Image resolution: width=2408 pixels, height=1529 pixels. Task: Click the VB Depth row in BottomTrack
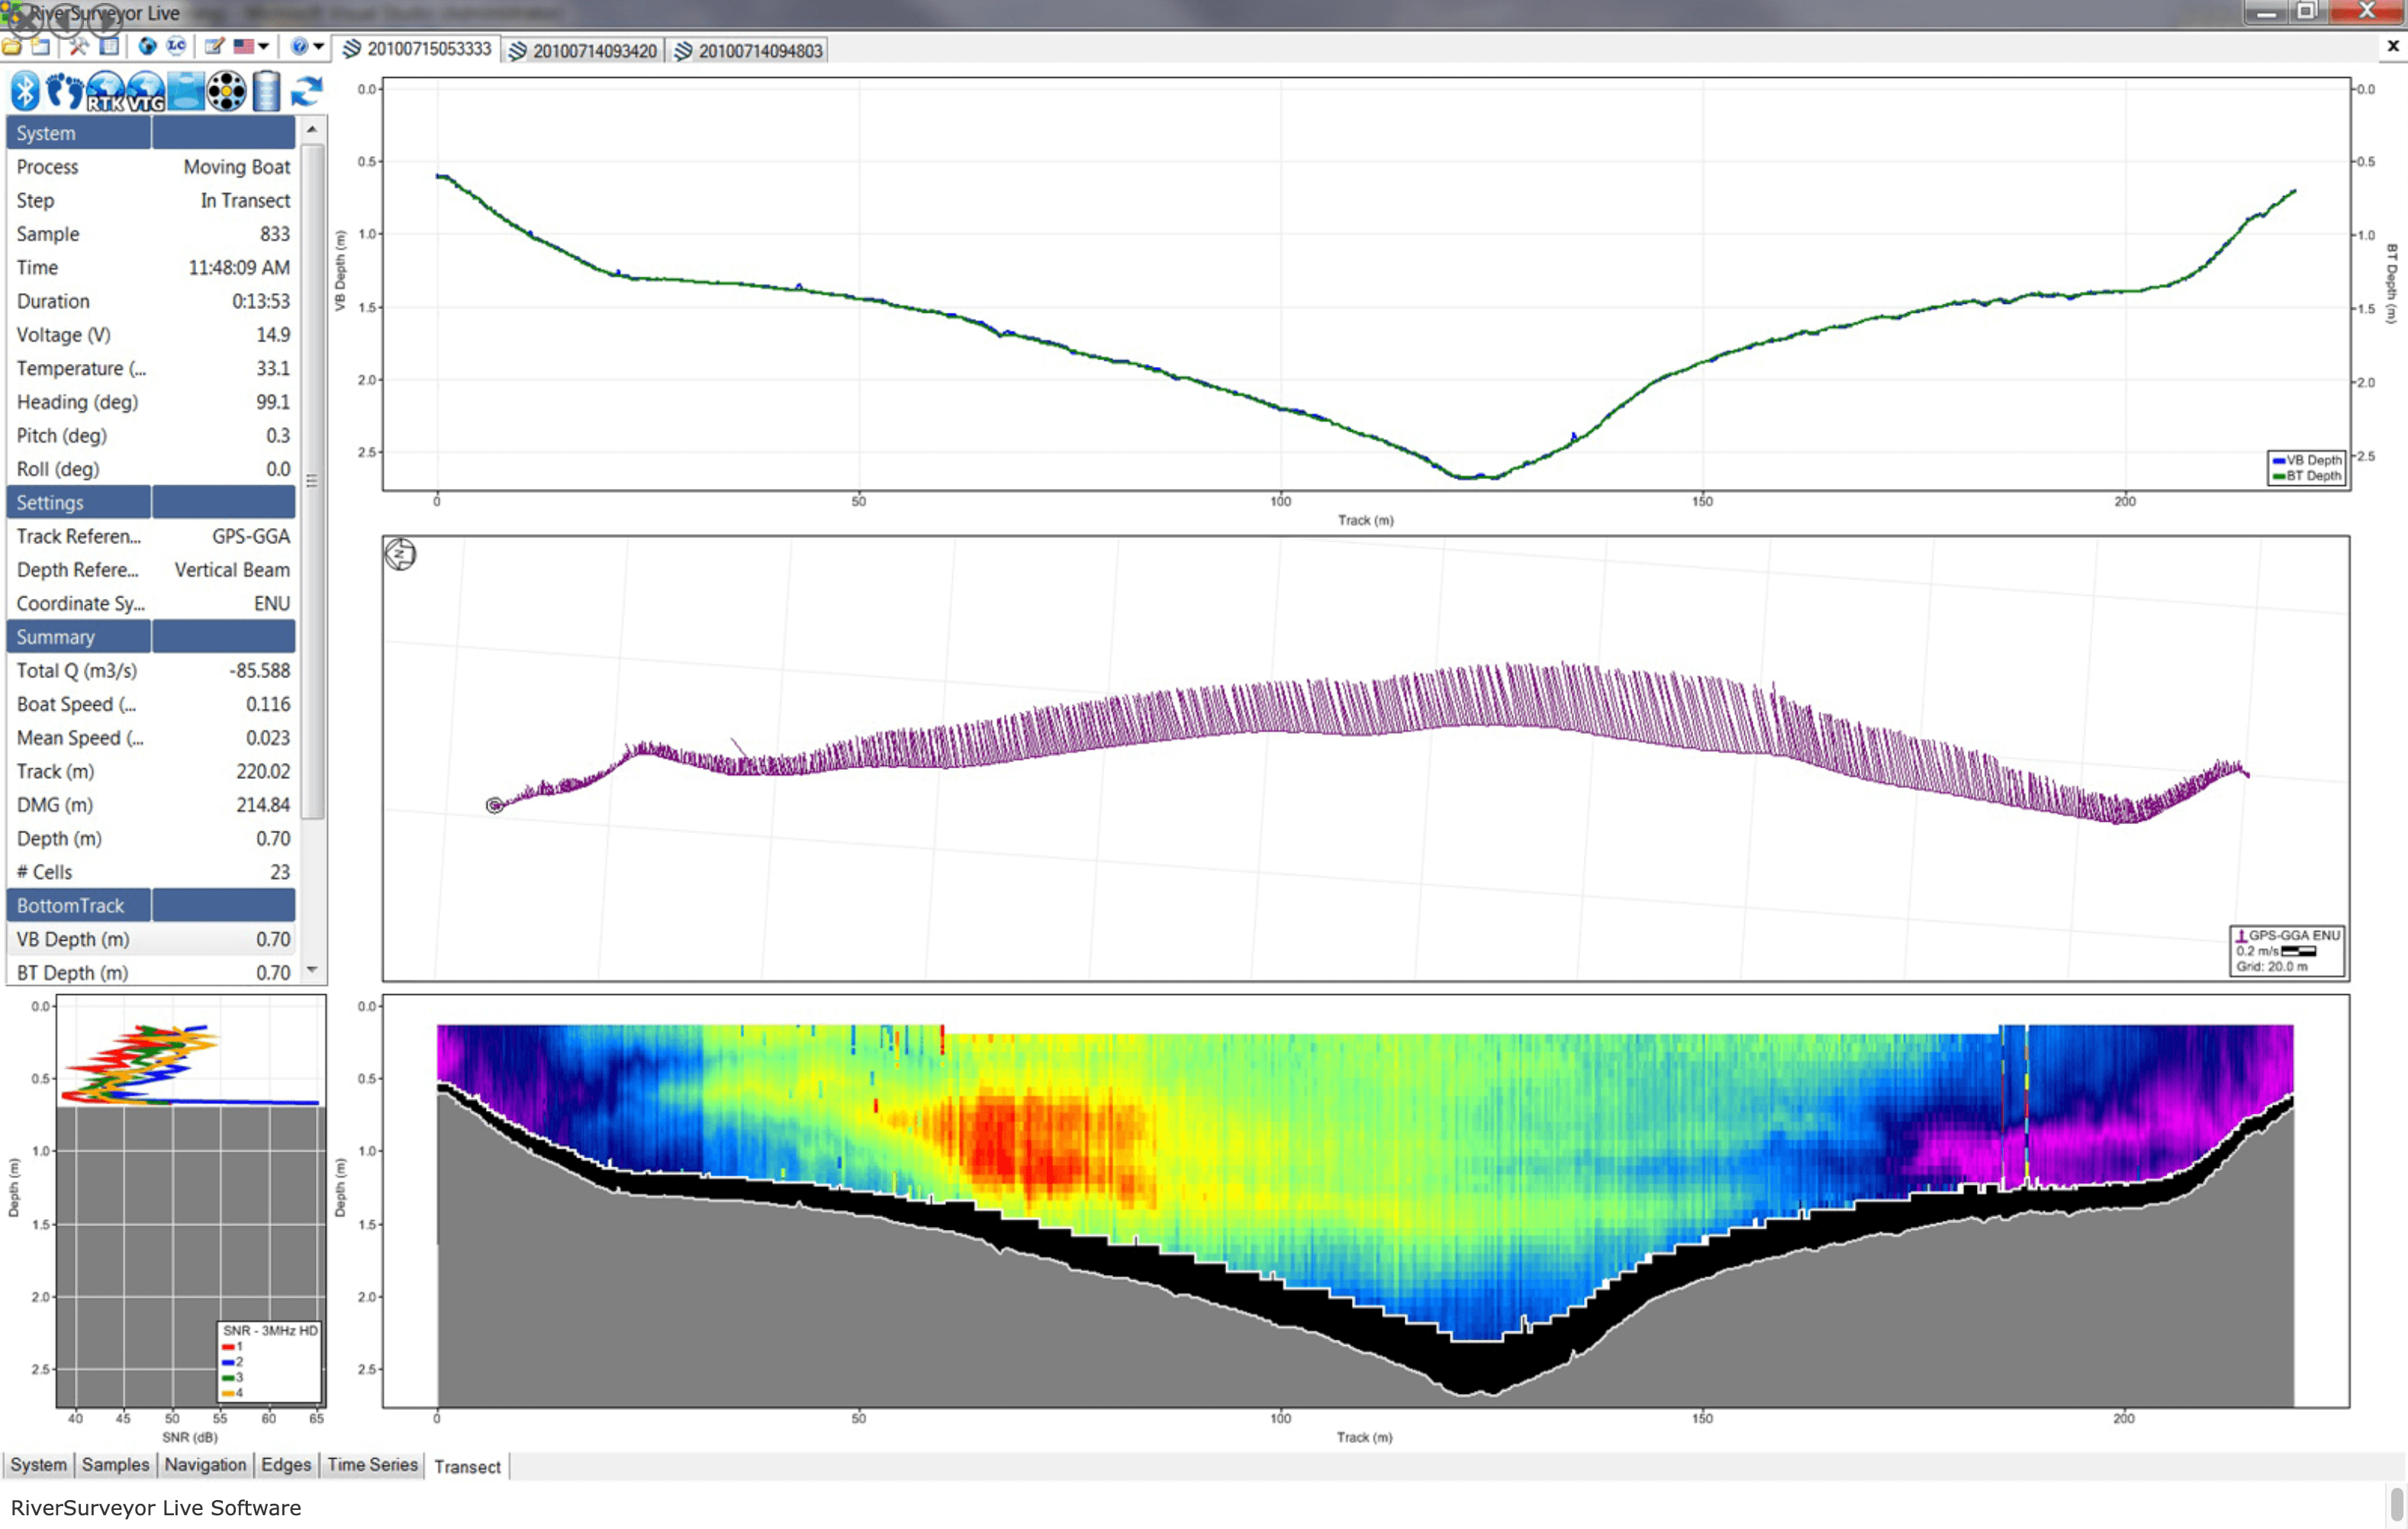pyautogui.click(x=152, y=940)
